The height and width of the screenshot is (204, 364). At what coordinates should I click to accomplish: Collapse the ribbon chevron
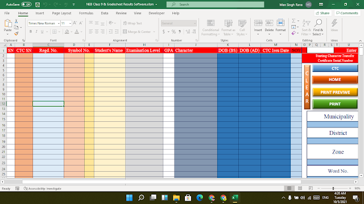tap(360, 40)
